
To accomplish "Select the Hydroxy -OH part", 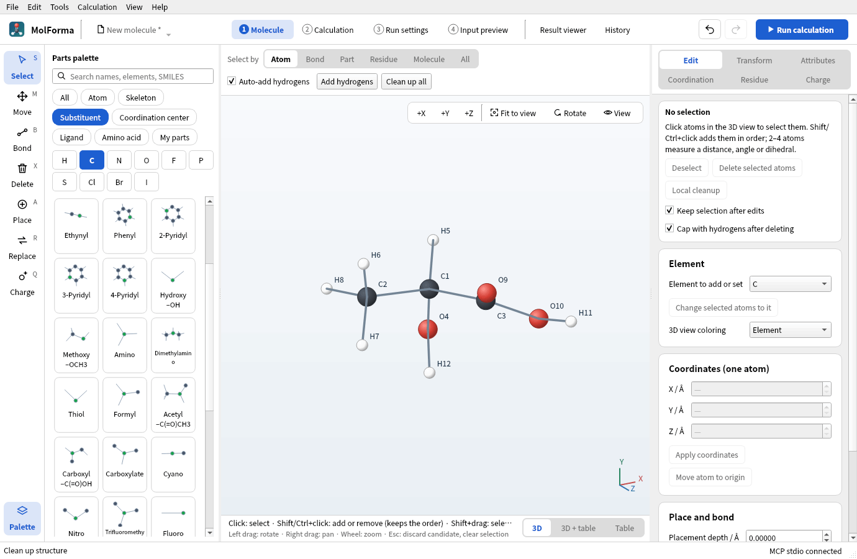I will click(173, 285).
